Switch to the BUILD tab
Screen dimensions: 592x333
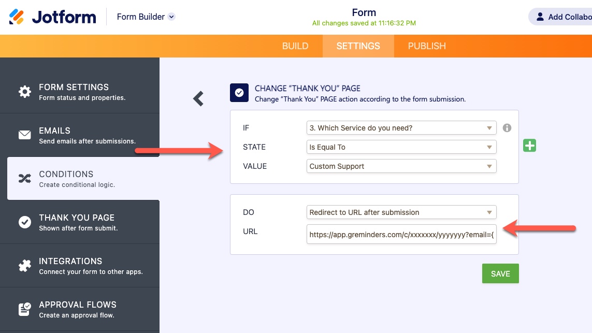coord(295,46)
